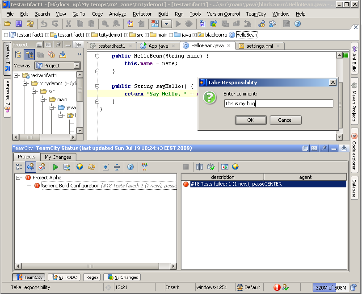Screen dimensions: 362x294
Task: Toggle the 6: TODO tool window button
Action: pos(65,277)
